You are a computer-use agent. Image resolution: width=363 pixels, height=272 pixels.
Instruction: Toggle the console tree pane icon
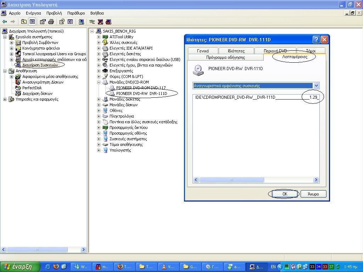tap(32, 22)
